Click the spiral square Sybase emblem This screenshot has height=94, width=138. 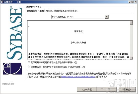point(12,69)
